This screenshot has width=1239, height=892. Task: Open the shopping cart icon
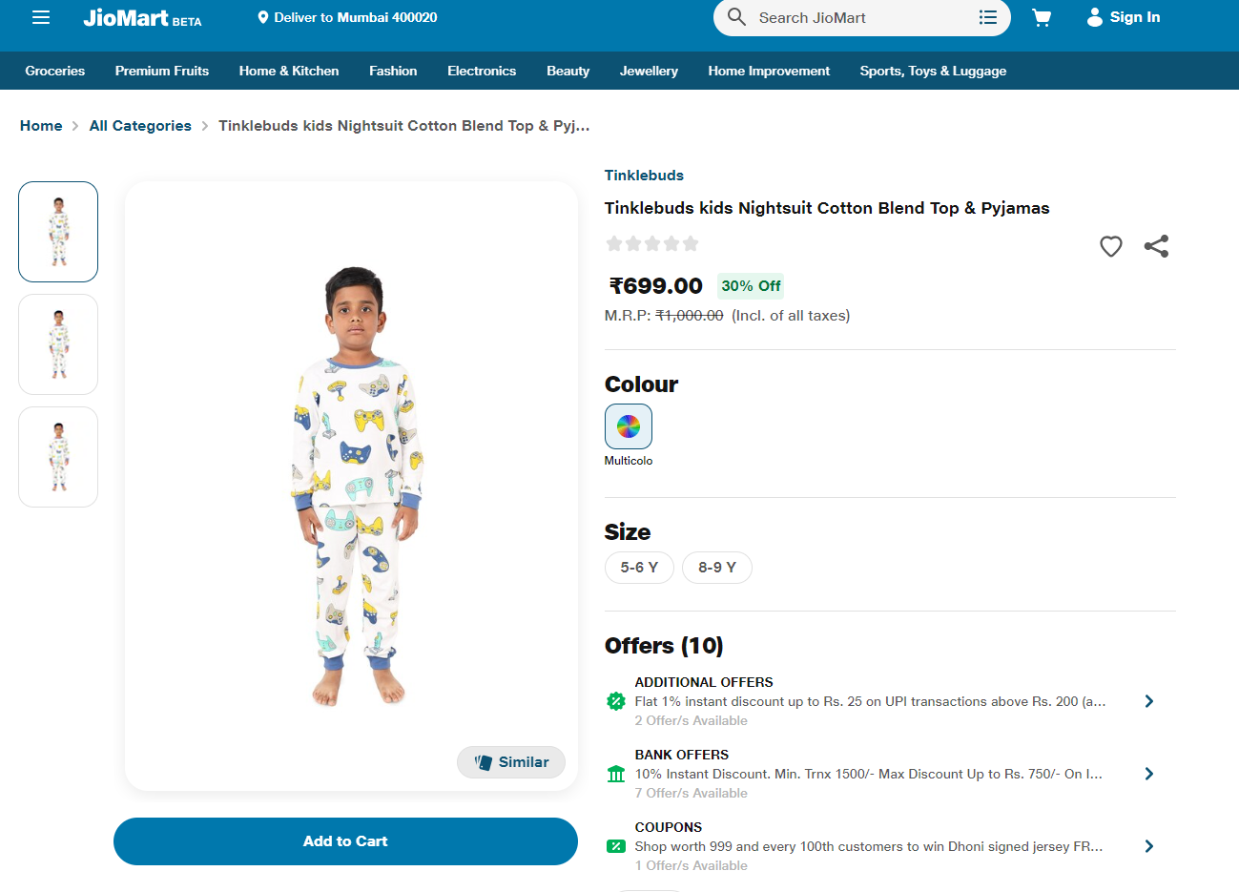point(1042,17)
